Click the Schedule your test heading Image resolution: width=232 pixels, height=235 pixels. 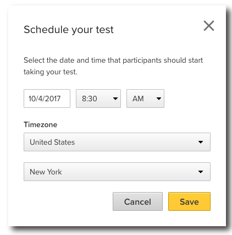tap(69, 30)
